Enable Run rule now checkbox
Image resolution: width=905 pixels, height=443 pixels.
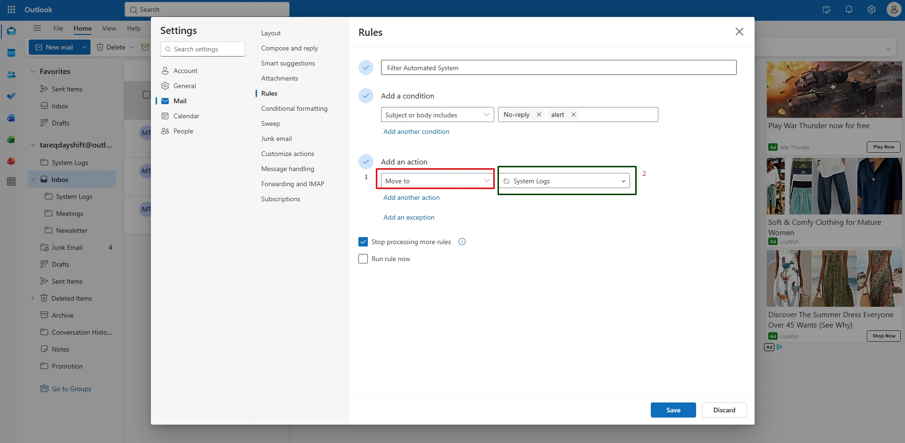coord(363,259)
